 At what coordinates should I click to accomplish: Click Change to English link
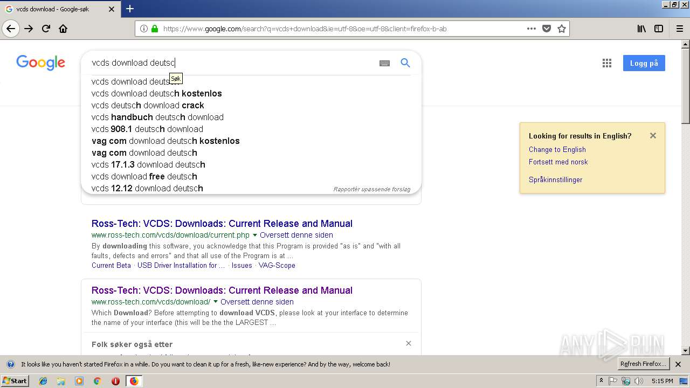(x=557, y=149)
